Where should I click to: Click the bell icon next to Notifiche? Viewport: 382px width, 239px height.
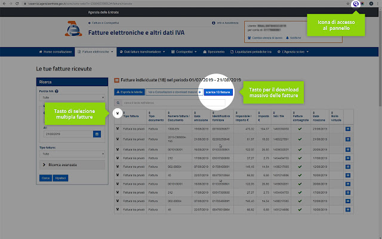pos(287,38)
